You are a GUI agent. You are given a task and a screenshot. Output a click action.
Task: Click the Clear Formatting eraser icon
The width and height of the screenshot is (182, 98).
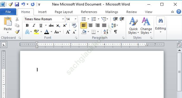coord(74,25)
